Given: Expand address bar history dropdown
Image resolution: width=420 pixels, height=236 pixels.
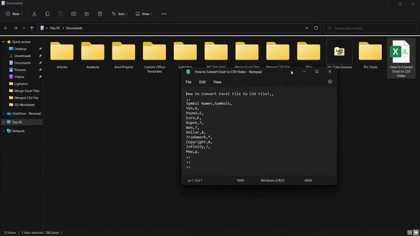Looking at the screenshot, I should [306, 28].
